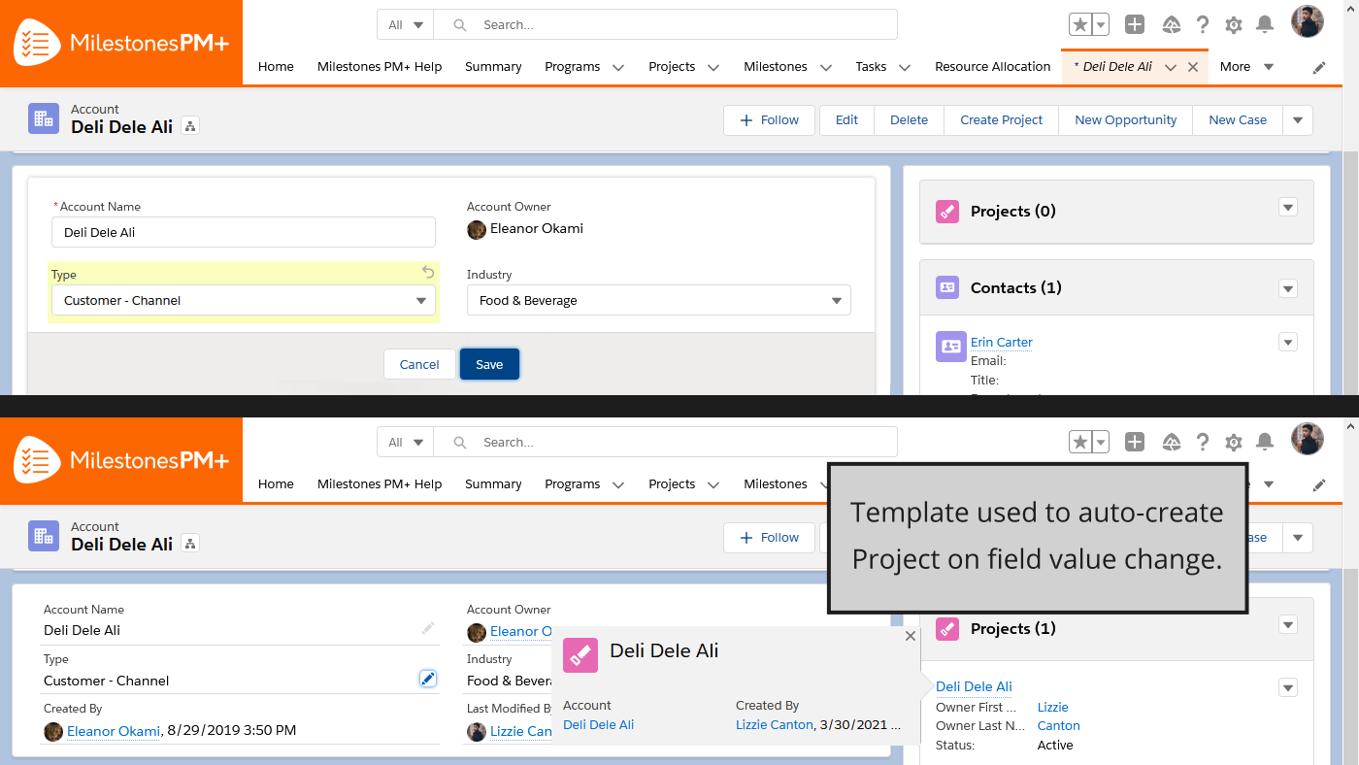1359x765 pixels.
Task: Open Setup gear in lower window
Action: (1234, 443)
